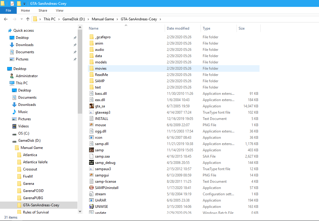The image size is (319, 221).
Task: Select the _gcafepro folder name
Action: (103, 37)
